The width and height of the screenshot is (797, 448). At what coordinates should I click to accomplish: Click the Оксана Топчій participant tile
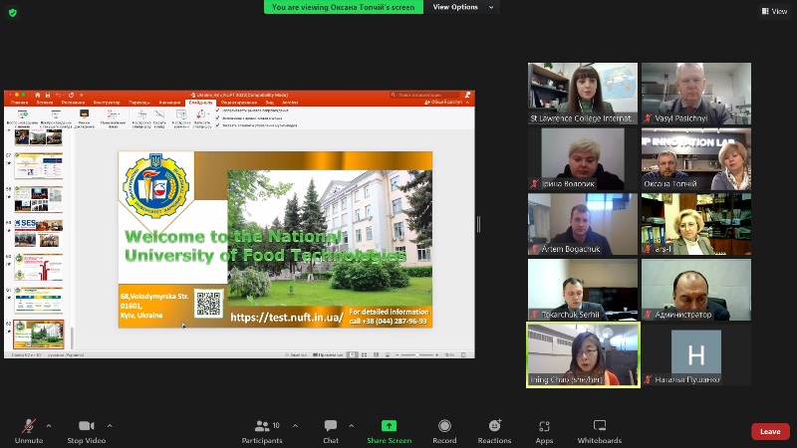(x=696, y=159)
